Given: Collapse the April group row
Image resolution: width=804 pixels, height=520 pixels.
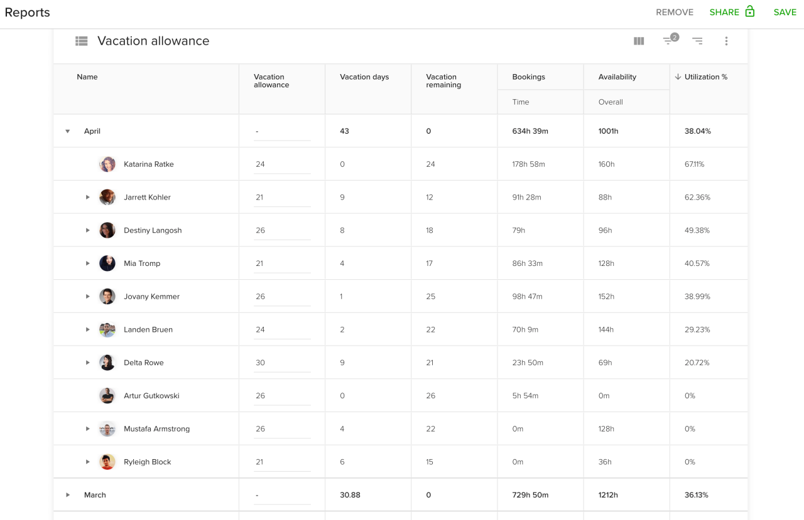Looking at the screenshot, I should [68, 132].
